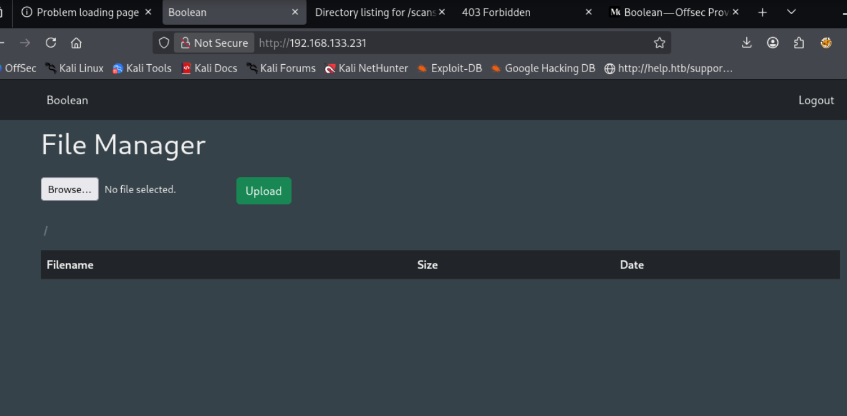
Task: Reload the current page
Action: (51, 43)
